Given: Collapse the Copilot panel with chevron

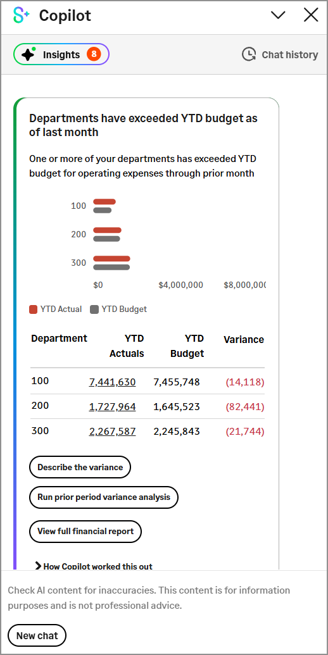Looking at the screenshot, I should tap(278, 15).
